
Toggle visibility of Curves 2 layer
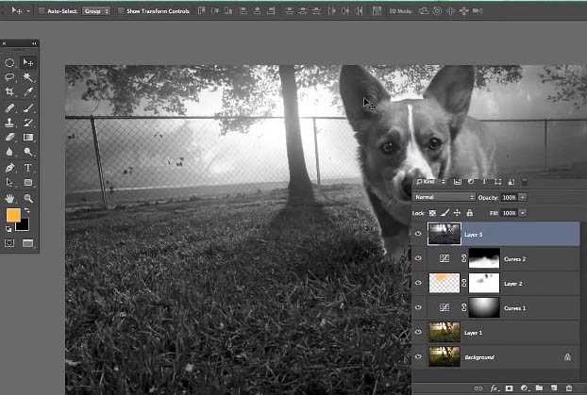pyautogui.click(x=418, y=257)
